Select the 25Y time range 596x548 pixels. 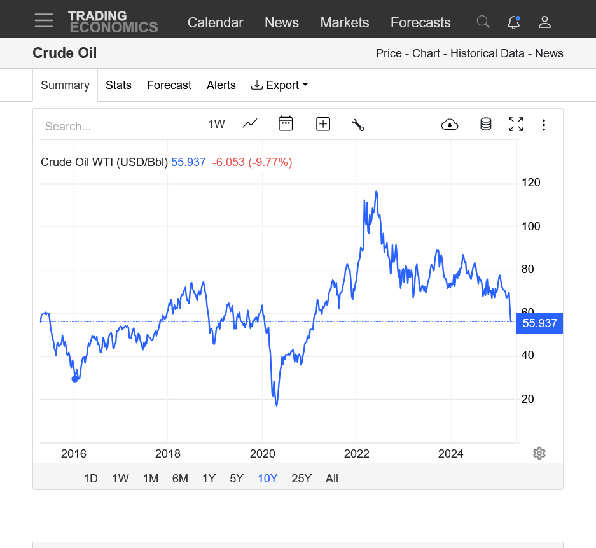pyautogui.click(x=301, y=479)
